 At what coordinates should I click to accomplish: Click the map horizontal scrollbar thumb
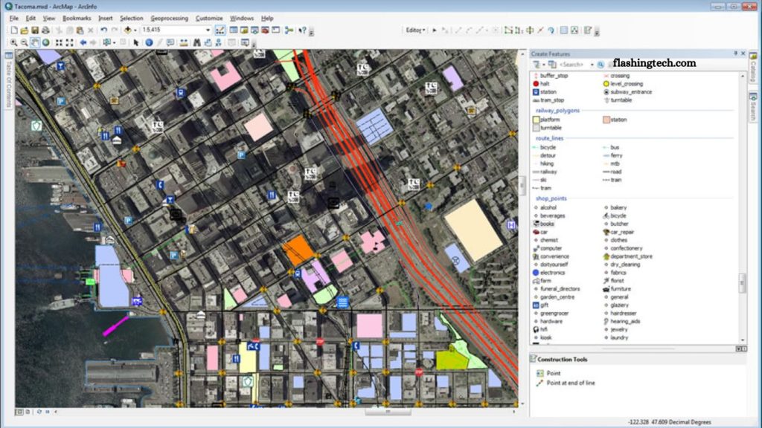click(388, 412)
